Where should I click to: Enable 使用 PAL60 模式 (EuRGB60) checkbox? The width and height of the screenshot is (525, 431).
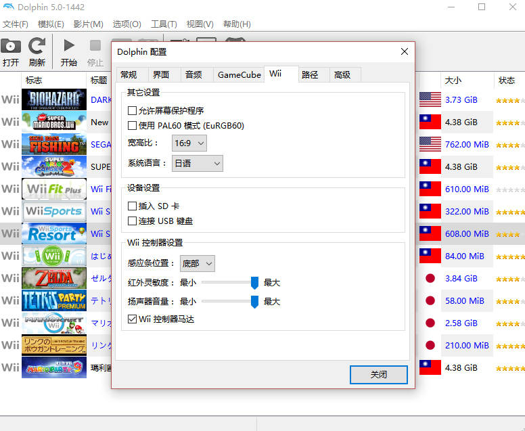point(132,126)
